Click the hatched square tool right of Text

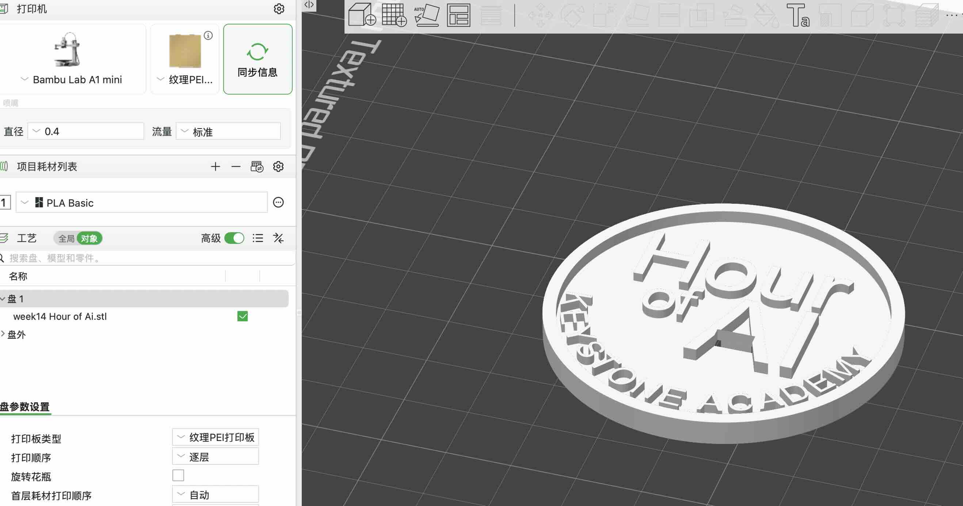(830, 15)
